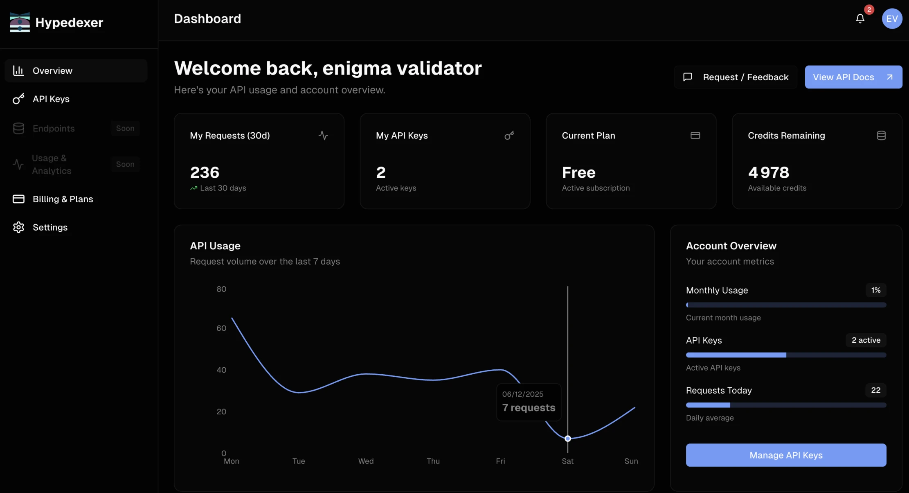Click the key icon on My API Keys card

coord(509,136)
